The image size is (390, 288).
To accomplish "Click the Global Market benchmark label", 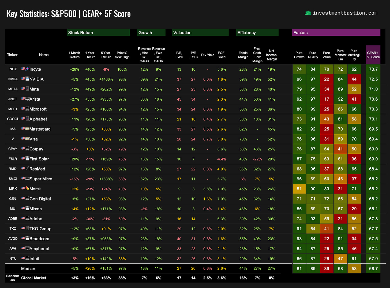I will click(33, 278).
